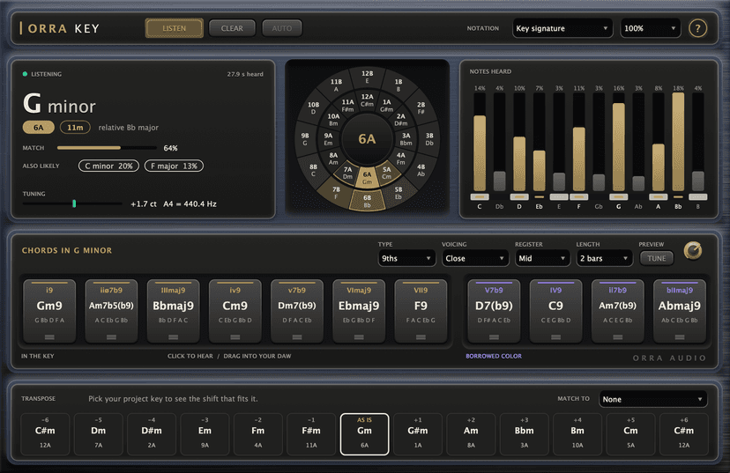Click the CLEAR button

pyautogui.click(x=232, y=28)
